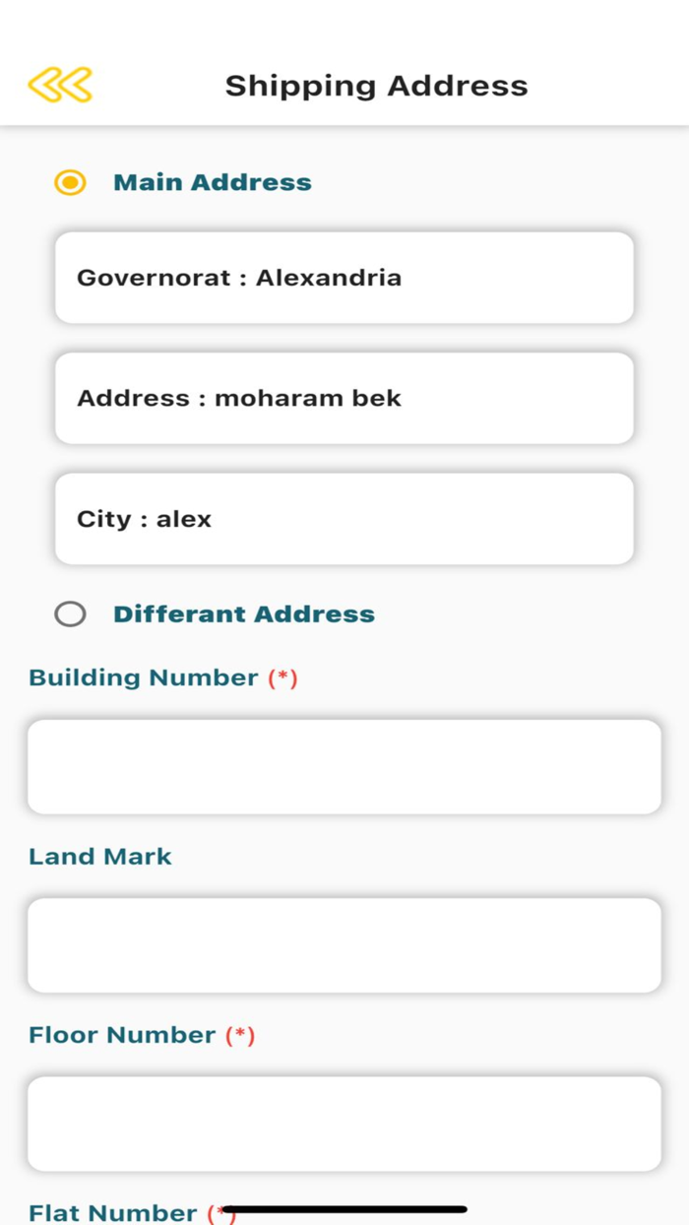689x1225 pixels.
Task: Select the Main Address option
Action: pyautogui.click(x=212, y=182)
